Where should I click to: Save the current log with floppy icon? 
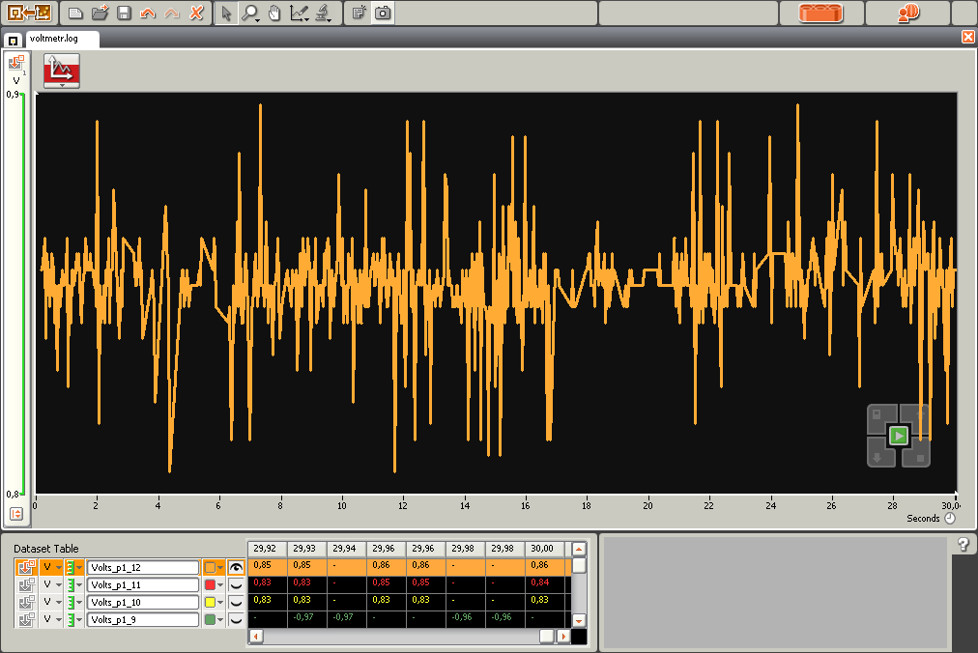click(124, 13)
